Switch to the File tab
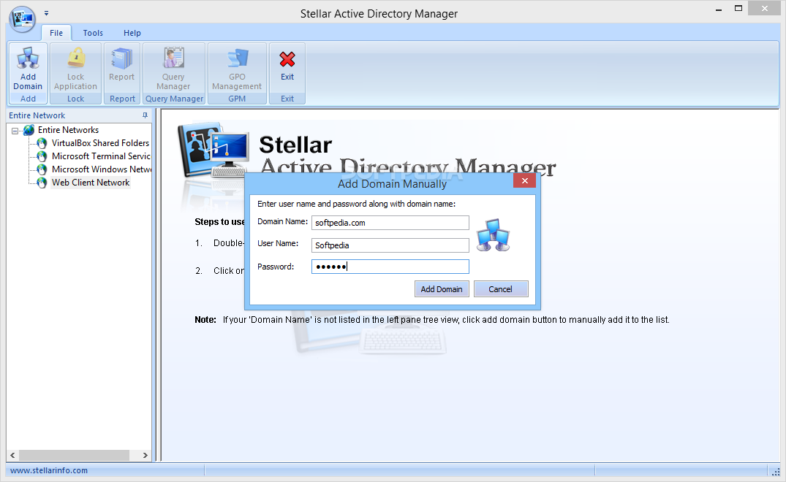 coord(56,33)
